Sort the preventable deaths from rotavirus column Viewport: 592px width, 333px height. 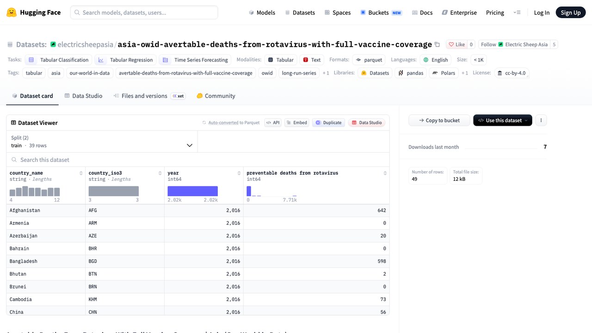385,173
